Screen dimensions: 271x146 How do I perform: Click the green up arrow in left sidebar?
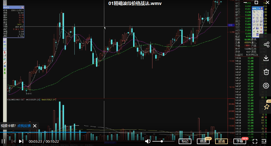(x=5, y=69)
